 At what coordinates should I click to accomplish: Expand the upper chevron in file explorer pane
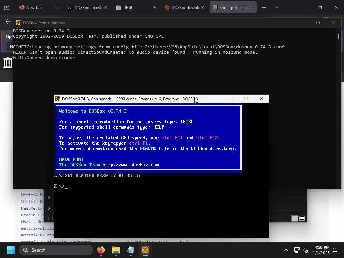coord(49,197)
